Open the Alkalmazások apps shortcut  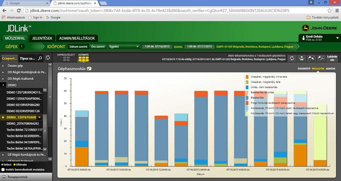[x=13, y=17]
